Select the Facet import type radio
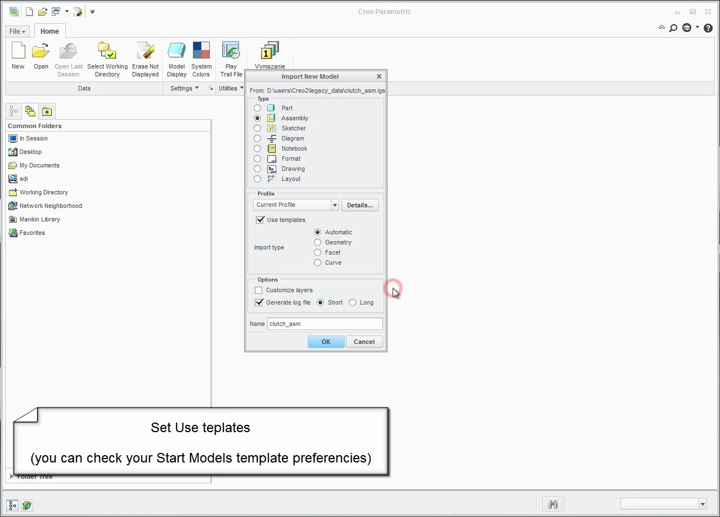Viewport: 720px width, 517px height. coord(318,252)
